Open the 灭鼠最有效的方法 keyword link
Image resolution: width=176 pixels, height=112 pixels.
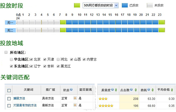click(x=25, y=105)
